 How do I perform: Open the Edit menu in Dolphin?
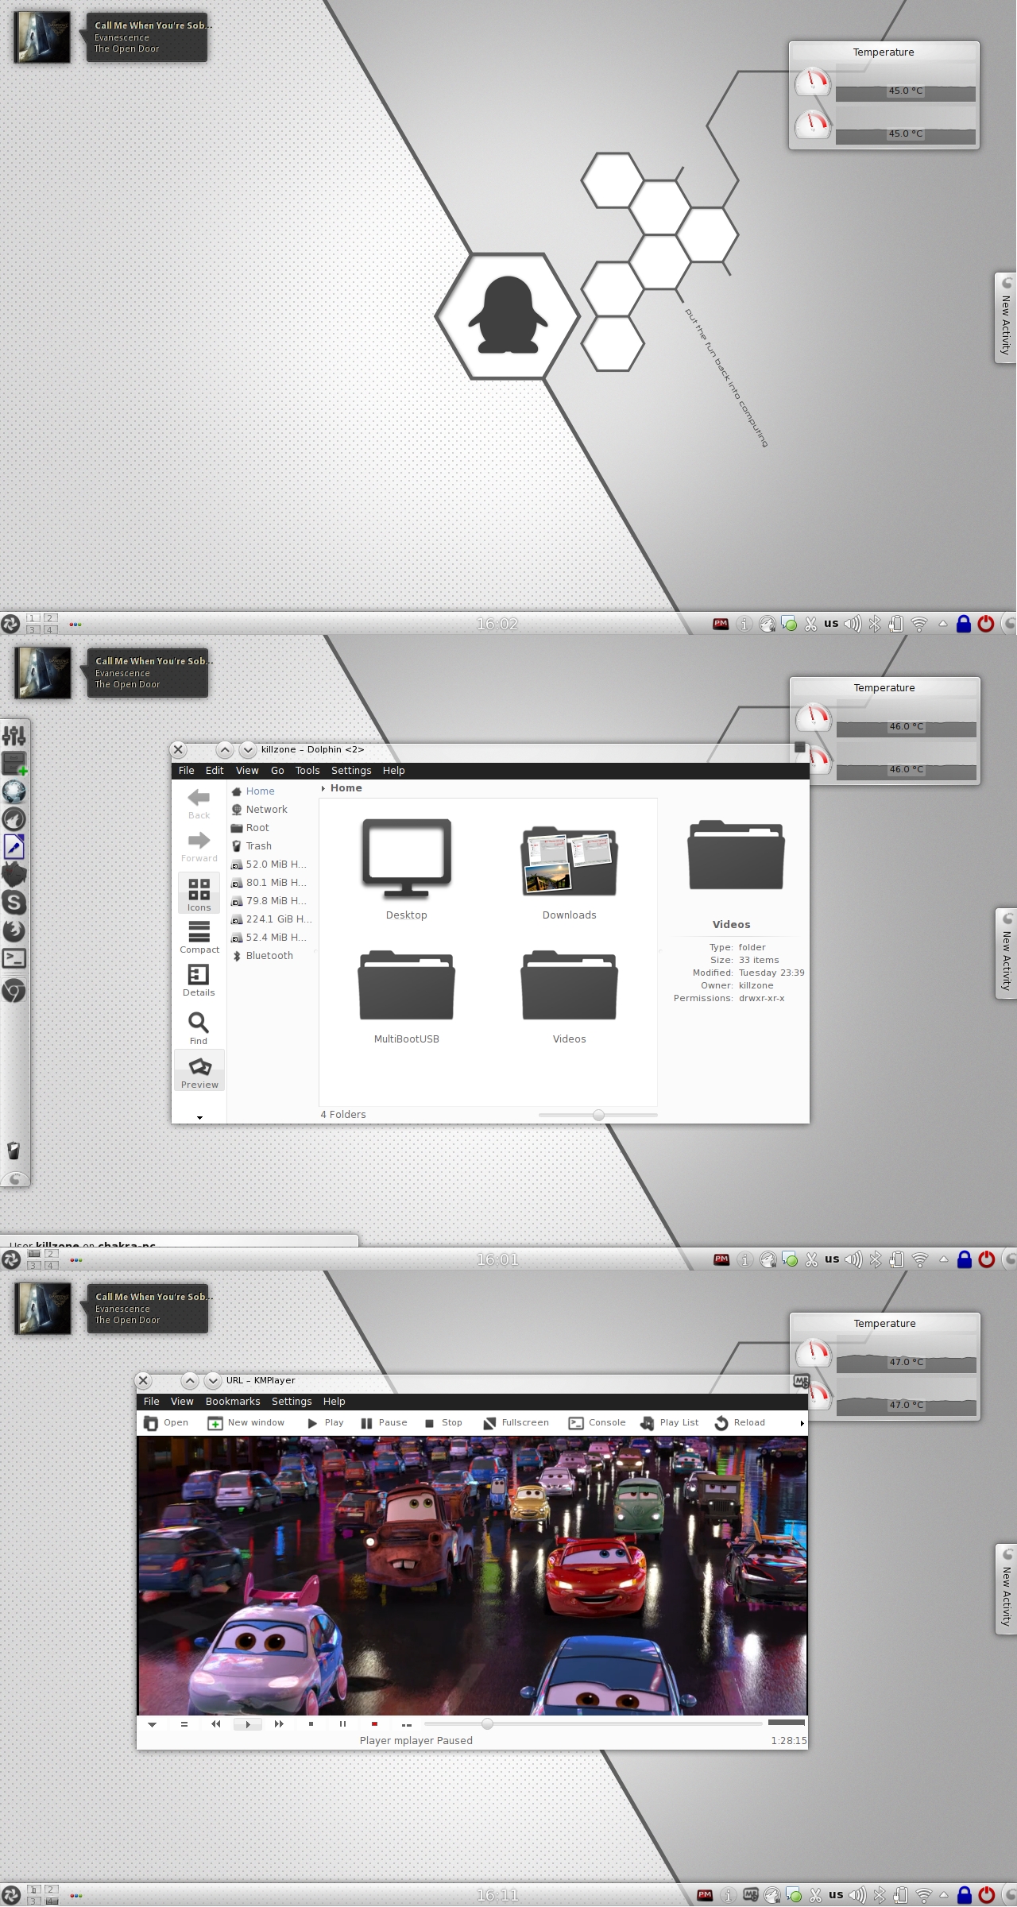point(215,771)
